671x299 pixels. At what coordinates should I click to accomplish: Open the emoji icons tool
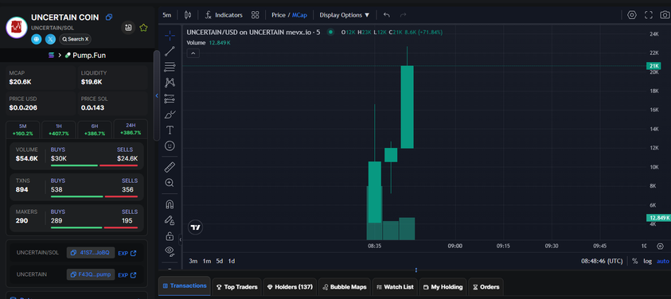[170, 146]
